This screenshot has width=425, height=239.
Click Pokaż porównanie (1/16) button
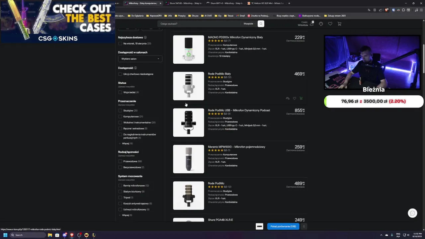[x=283, y=226]
